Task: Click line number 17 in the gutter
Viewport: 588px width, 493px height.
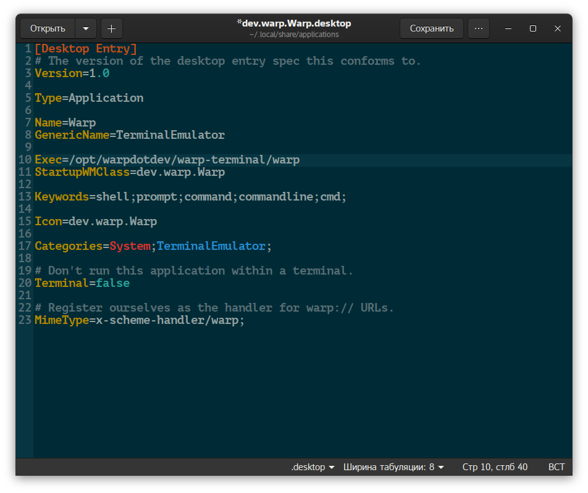Action: (25, 246)
